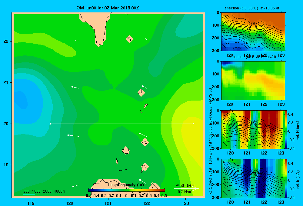Image resolution: width=303 pixels, height=206 pixels.
Task: Click the -0.5 tick on the height anomaly color bar
Action: point(88,196)
